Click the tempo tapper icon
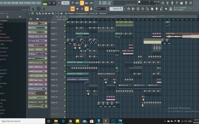199x124 pixels. coord(161,9)
